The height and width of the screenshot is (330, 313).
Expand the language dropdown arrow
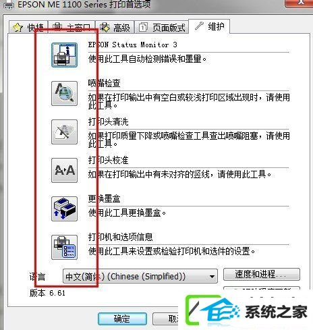(212, 276)
